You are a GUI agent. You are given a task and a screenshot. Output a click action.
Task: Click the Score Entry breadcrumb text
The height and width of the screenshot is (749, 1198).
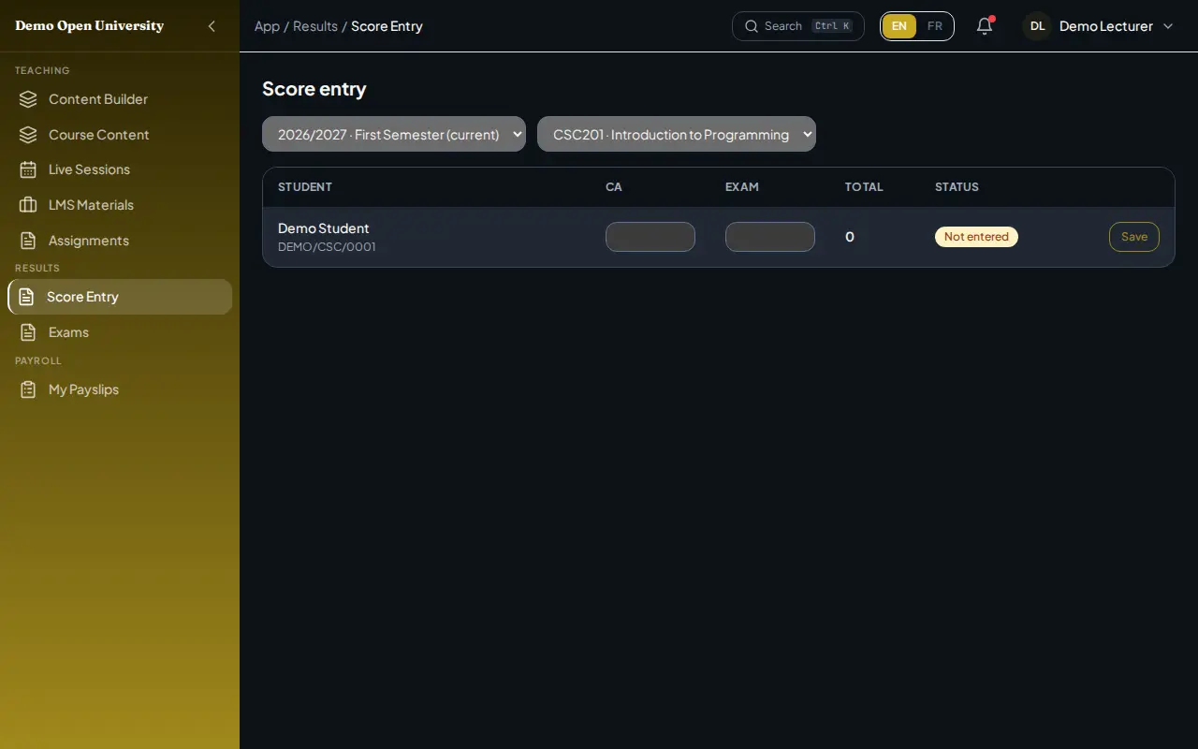point(387,26)
